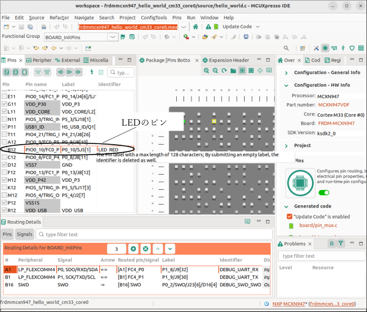367x312 pixels.
Task: Toggle the green switch under Pins section
Action: 324,192
